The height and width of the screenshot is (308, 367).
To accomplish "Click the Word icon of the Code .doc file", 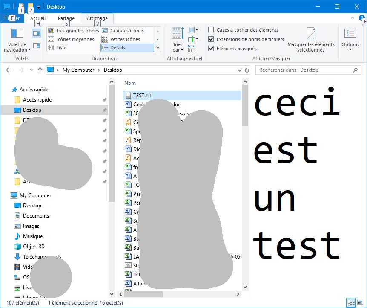I will (x=128, y=104).
